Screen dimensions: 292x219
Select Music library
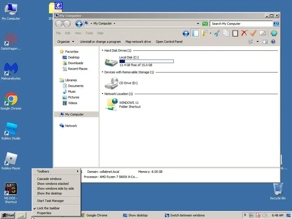pyautogui.click(x=72, y=92)
